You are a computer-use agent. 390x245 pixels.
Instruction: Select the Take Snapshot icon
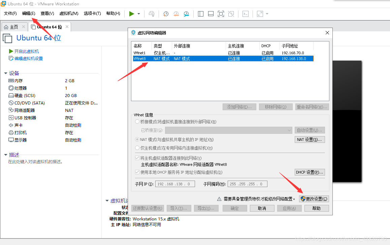(x=166, y=14)
